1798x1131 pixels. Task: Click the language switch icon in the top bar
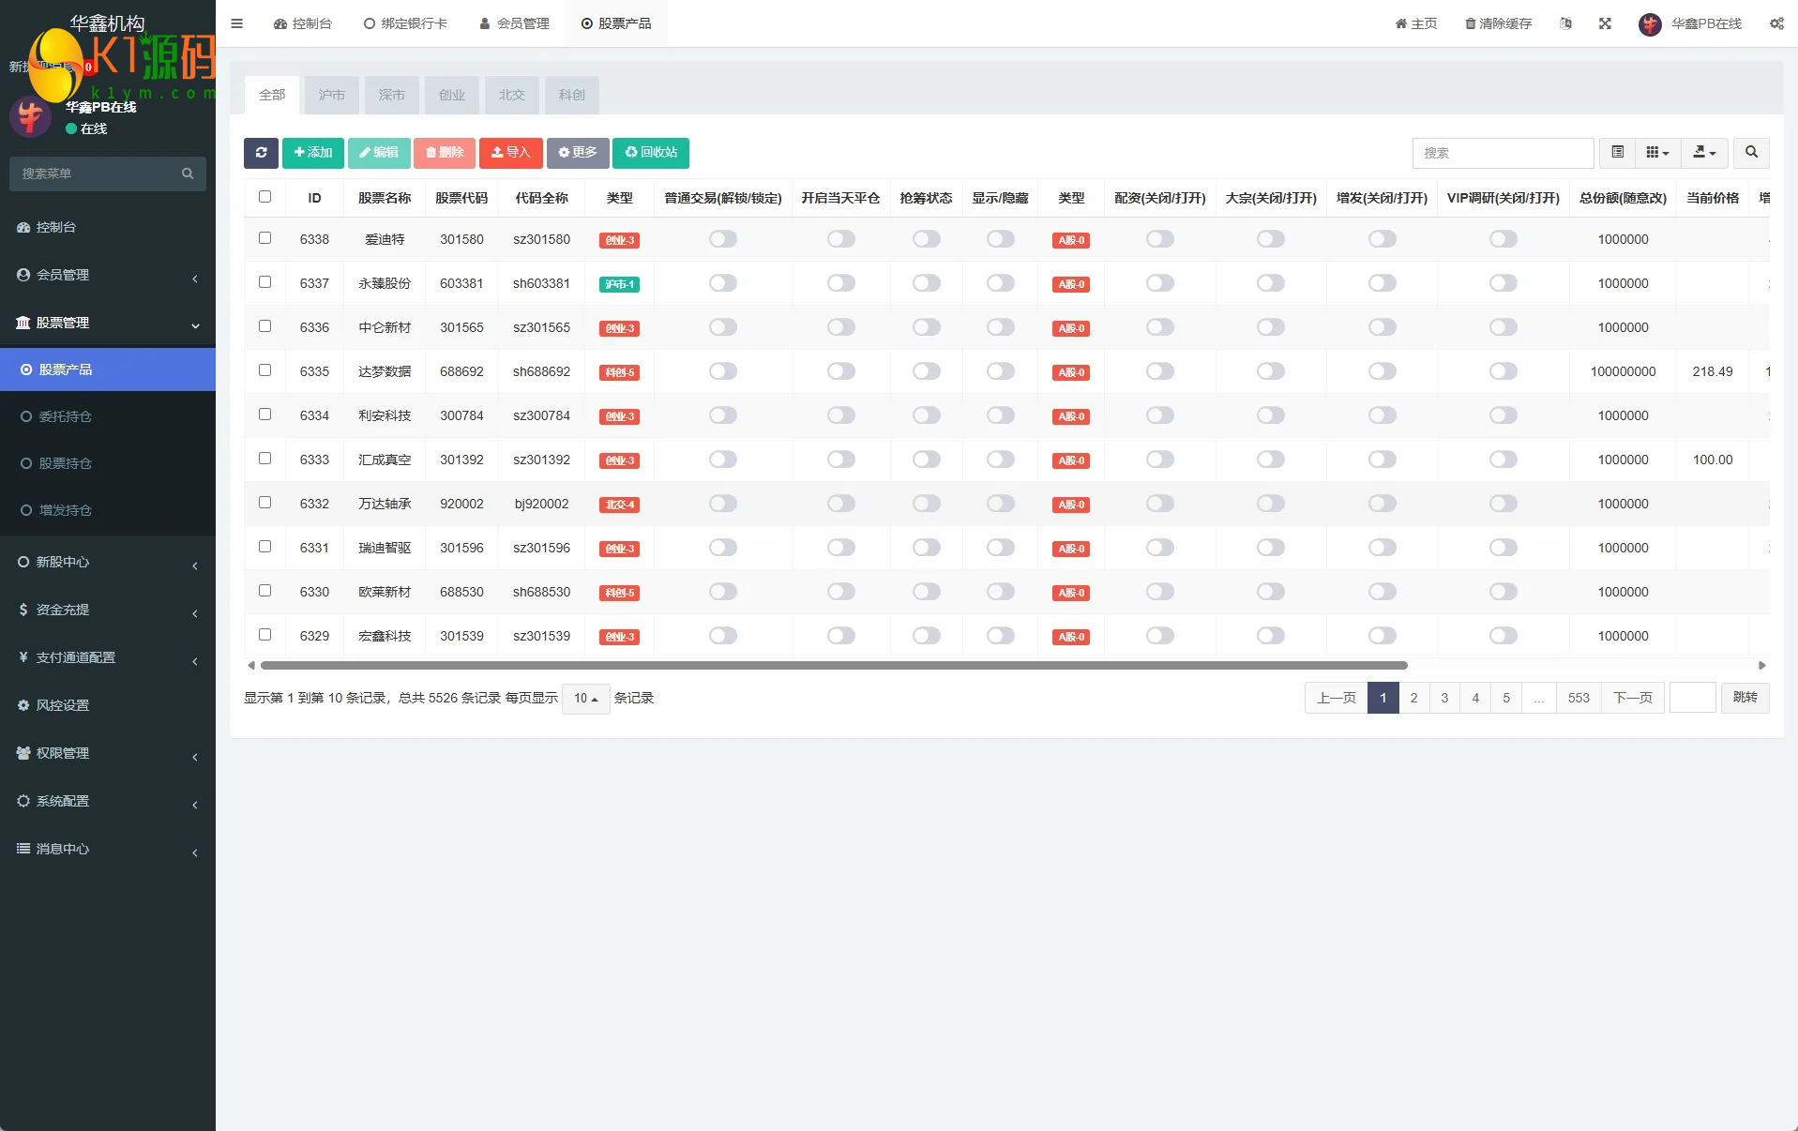1565,23
